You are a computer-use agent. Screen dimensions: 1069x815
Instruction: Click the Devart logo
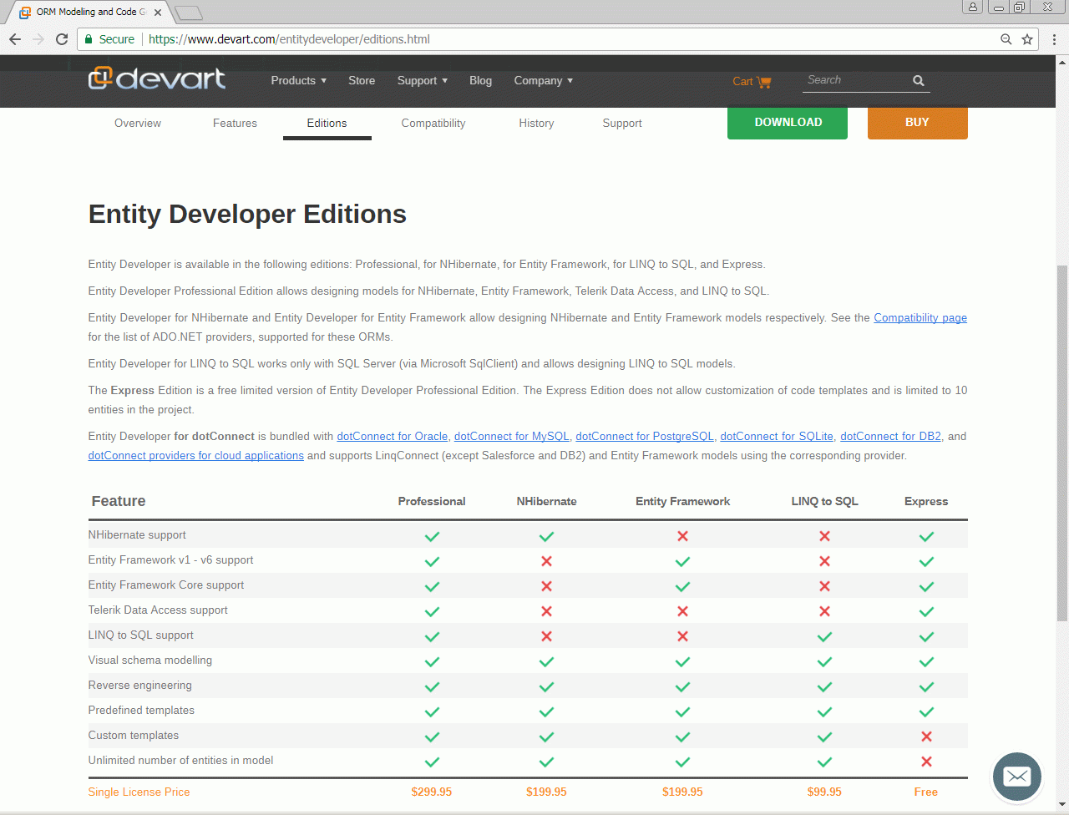pos(157,78)
